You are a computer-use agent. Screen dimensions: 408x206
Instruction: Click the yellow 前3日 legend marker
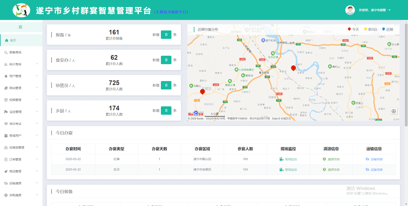coord(365,29)
